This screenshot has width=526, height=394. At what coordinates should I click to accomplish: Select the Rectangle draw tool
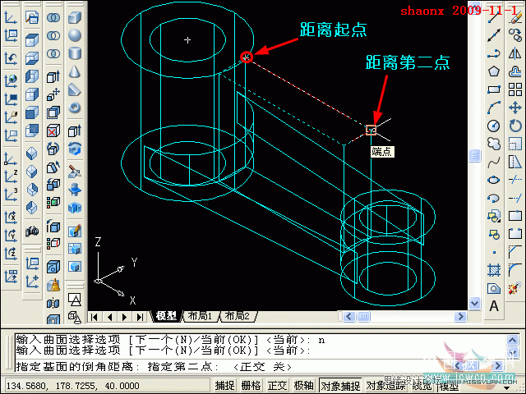(494, 89)
